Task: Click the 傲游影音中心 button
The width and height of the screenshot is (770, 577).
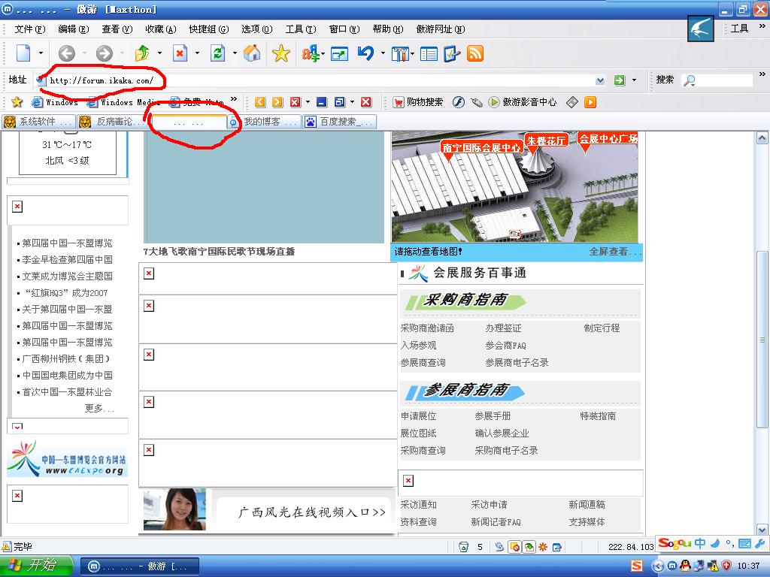Action: pos(523,102)
